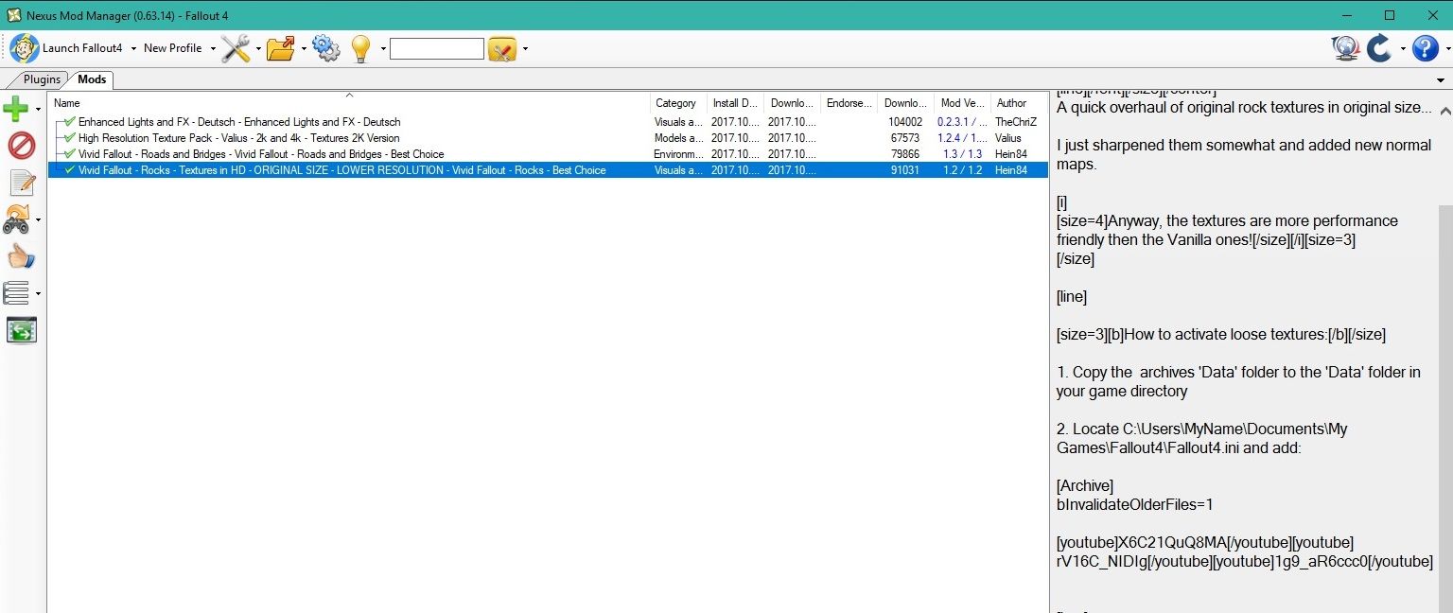Click download ID 91031
Screen dimensions: 1453x613
click(905, 170)
